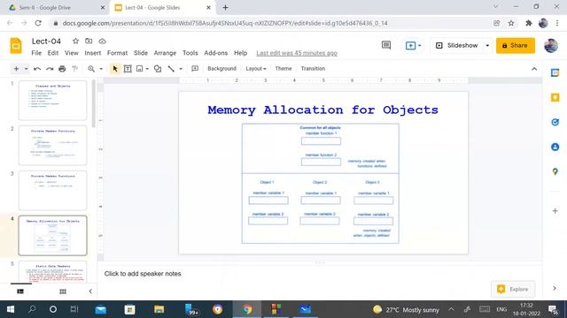567x318 pixels.
Task: Click the Theme button
Action: pos(283,69)
